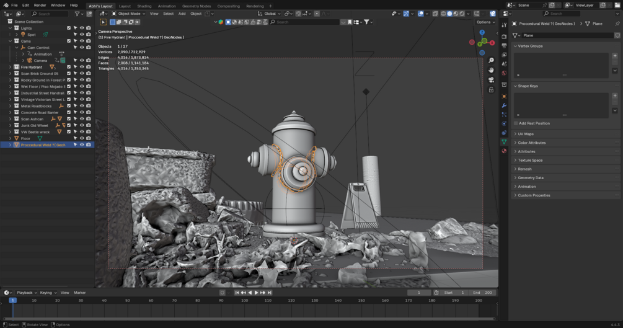Switch to the Geometry Nodes workspace tab

(197, 6)
